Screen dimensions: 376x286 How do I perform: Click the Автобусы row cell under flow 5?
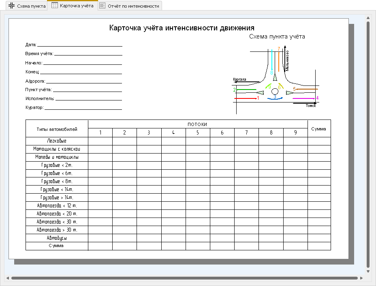[x=198, y=238]
